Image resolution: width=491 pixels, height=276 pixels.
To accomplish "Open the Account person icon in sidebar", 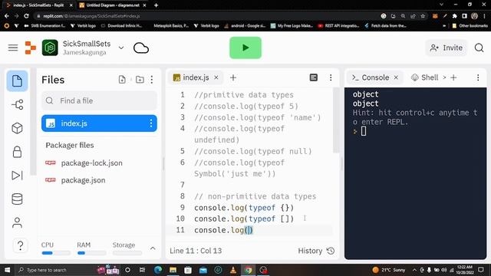I will [17, 222].
